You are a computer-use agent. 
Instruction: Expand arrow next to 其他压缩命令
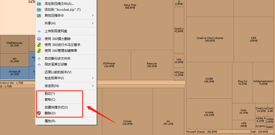(x=93, y=15)
